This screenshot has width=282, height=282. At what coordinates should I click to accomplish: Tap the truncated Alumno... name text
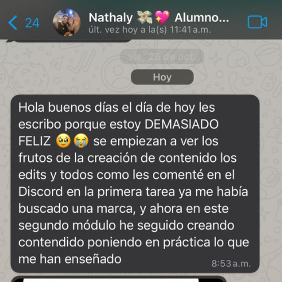coord(202,18)
